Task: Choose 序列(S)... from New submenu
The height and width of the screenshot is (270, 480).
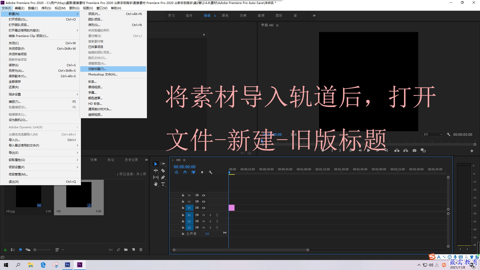Action: (113, 25)
